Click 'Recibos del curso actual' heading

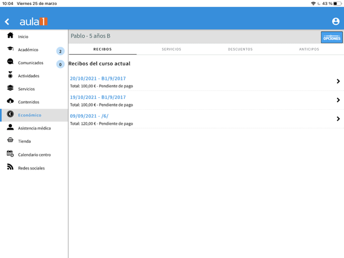(99, 64)
